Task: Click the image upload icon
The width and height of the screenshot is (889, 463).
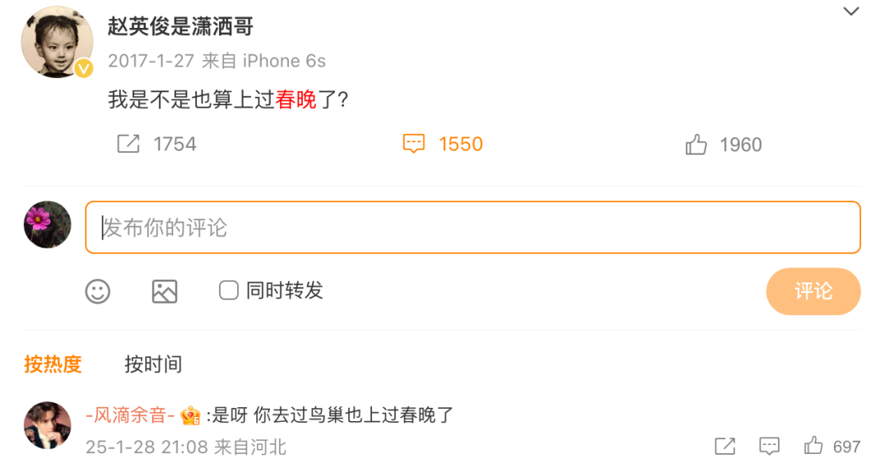Action: click(x=165, y=291)
